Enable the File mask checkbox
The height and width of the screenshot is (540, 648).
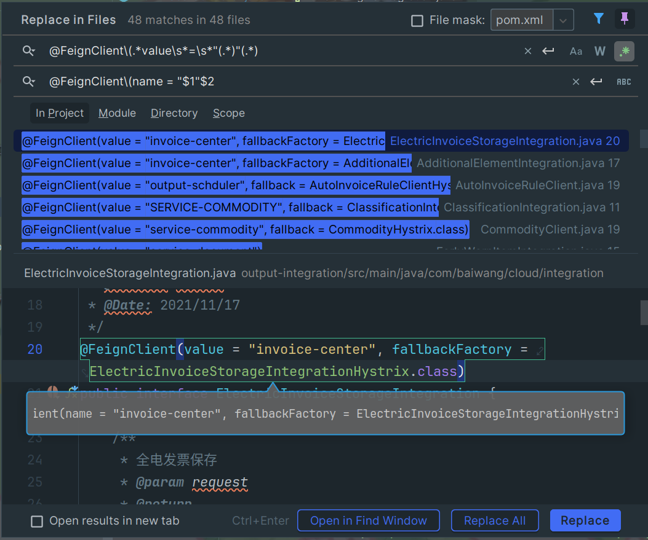[x=417, y=21]
